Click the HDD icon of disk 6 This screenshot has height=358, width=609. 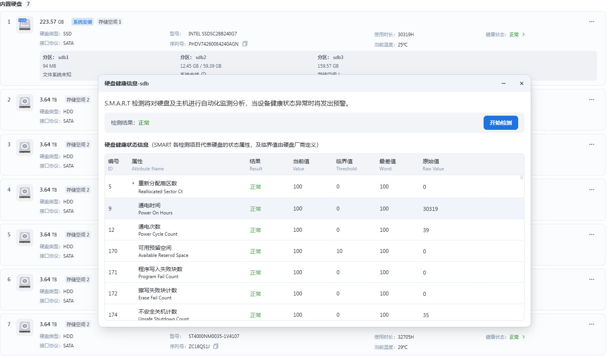[x=24, y=282]
